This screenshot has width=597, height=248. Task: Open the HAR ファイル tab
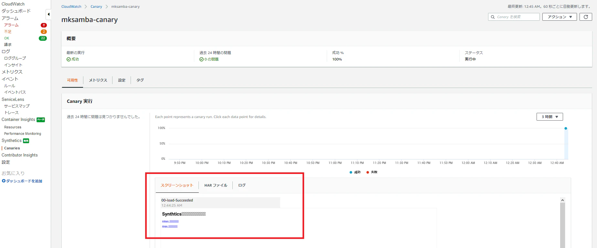216,185
